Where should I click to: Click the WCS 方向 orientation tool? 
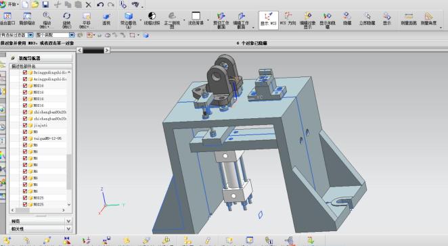coord(288,19)
